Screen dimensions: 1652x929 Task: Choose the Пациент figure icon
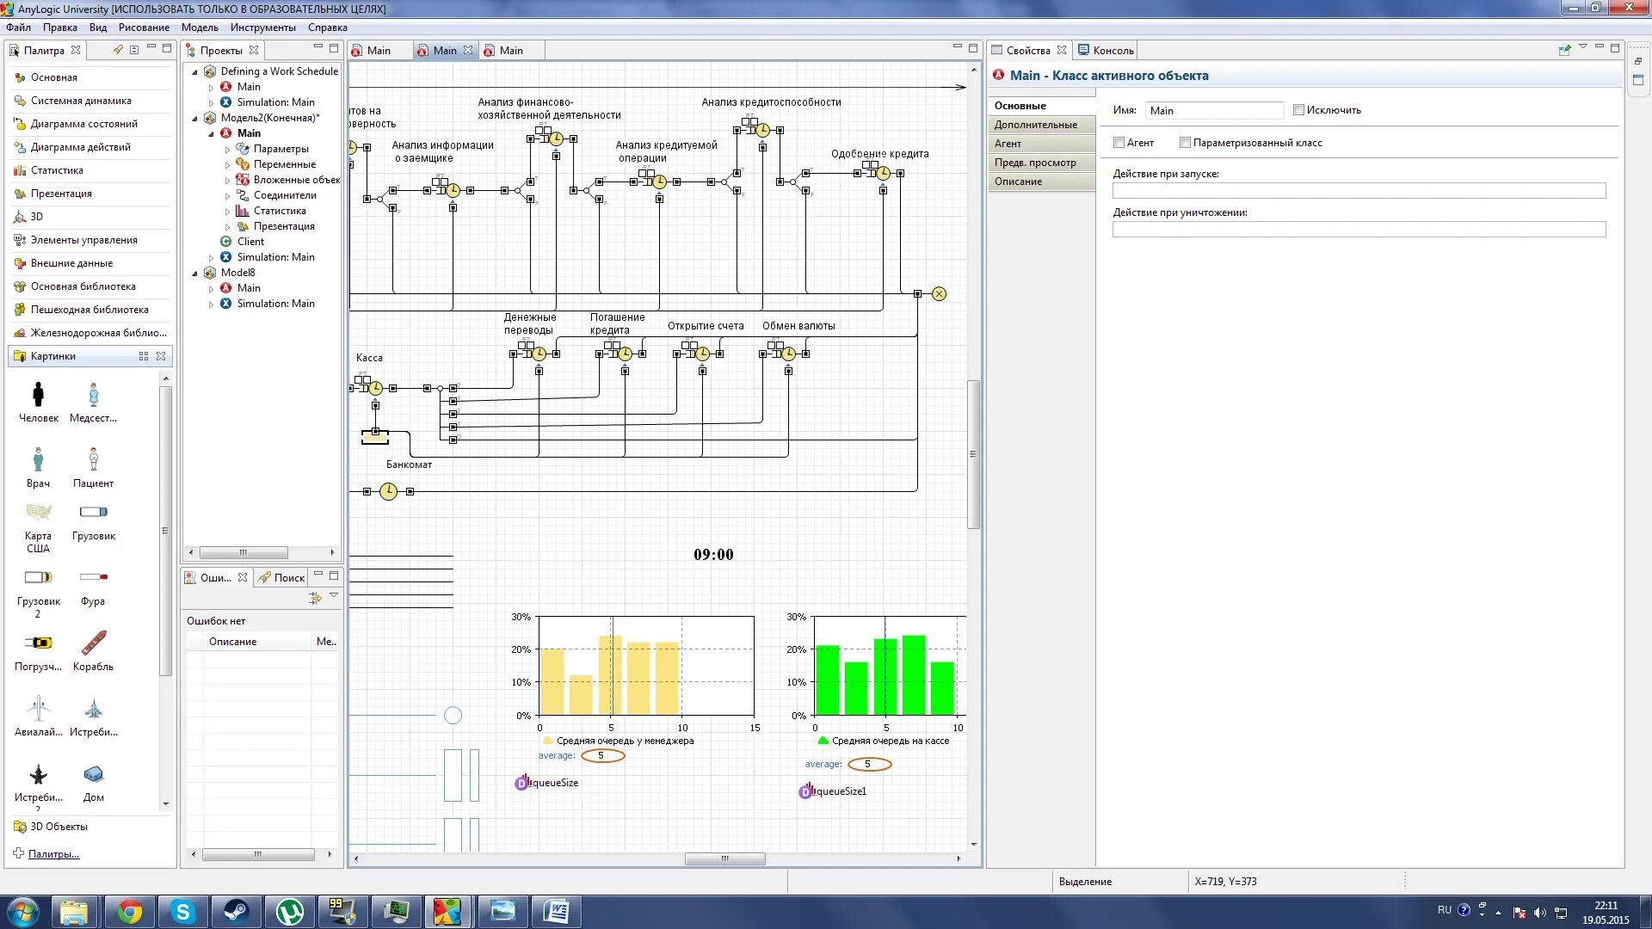pos(93,459)
